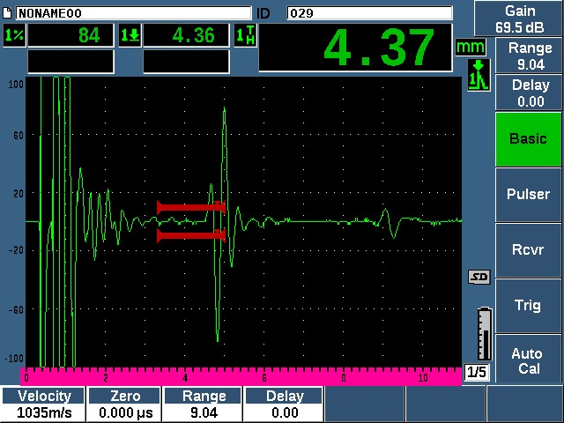Select the Delay 0.00 side parameter

[x=529, y=93]
